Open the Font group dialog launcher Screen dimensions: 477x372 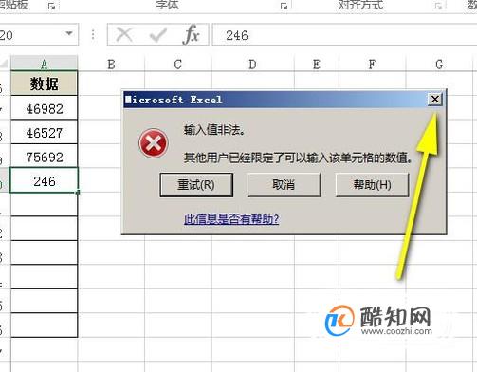click(x=284, y=6)
